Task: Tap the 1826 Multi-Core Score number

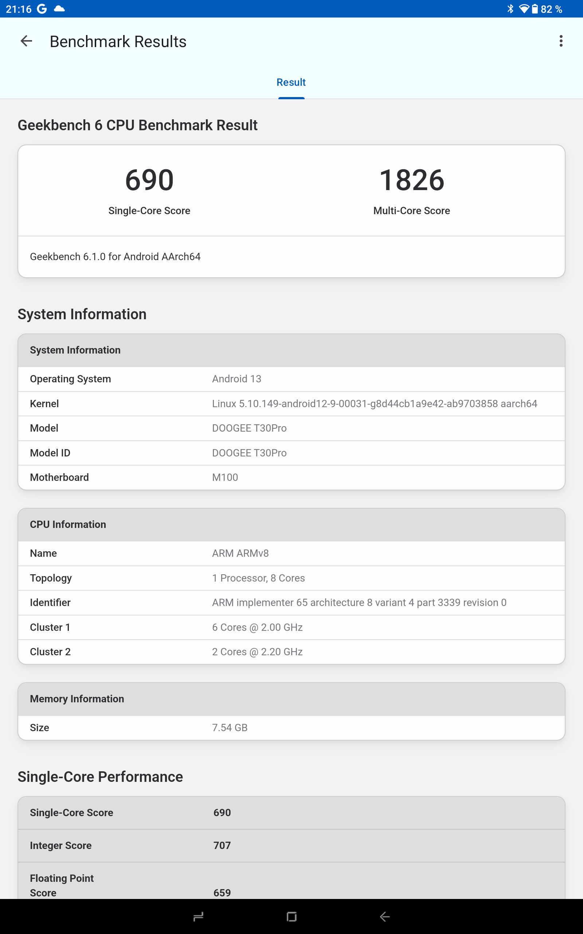Action: click(x=412, y=180)
